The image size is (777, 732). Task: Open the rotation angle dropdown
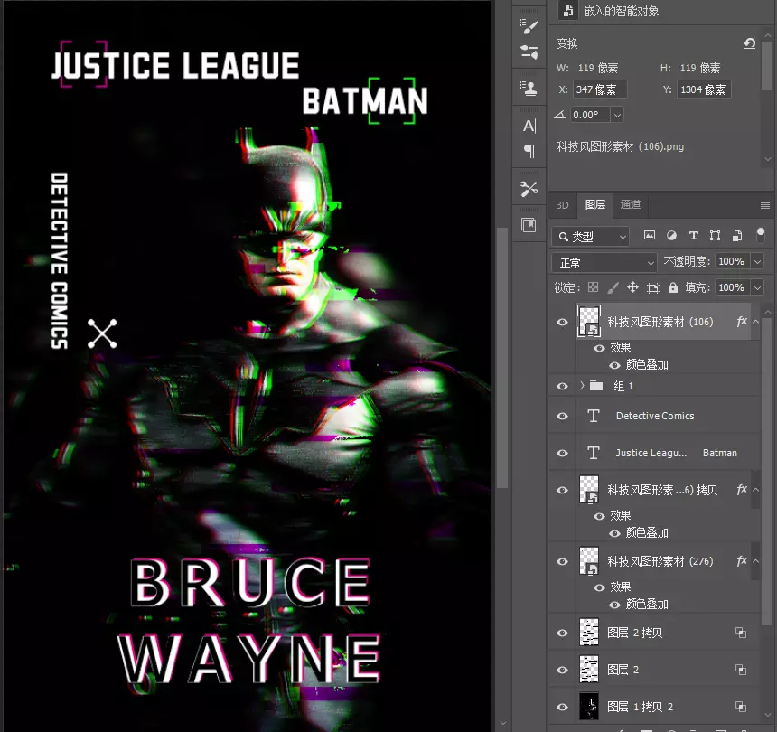(x=617, y=115)
